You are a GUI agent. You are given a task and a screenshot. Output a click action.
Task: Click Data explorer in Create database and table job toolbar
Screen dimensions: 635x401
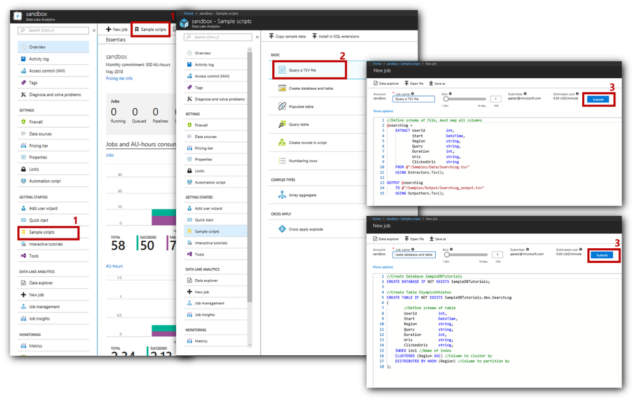386,239
